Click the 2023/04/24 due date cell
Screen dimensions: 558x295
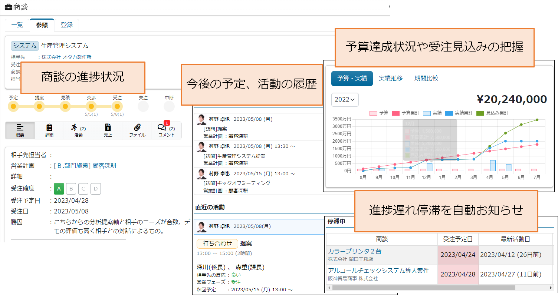(458, 255)
